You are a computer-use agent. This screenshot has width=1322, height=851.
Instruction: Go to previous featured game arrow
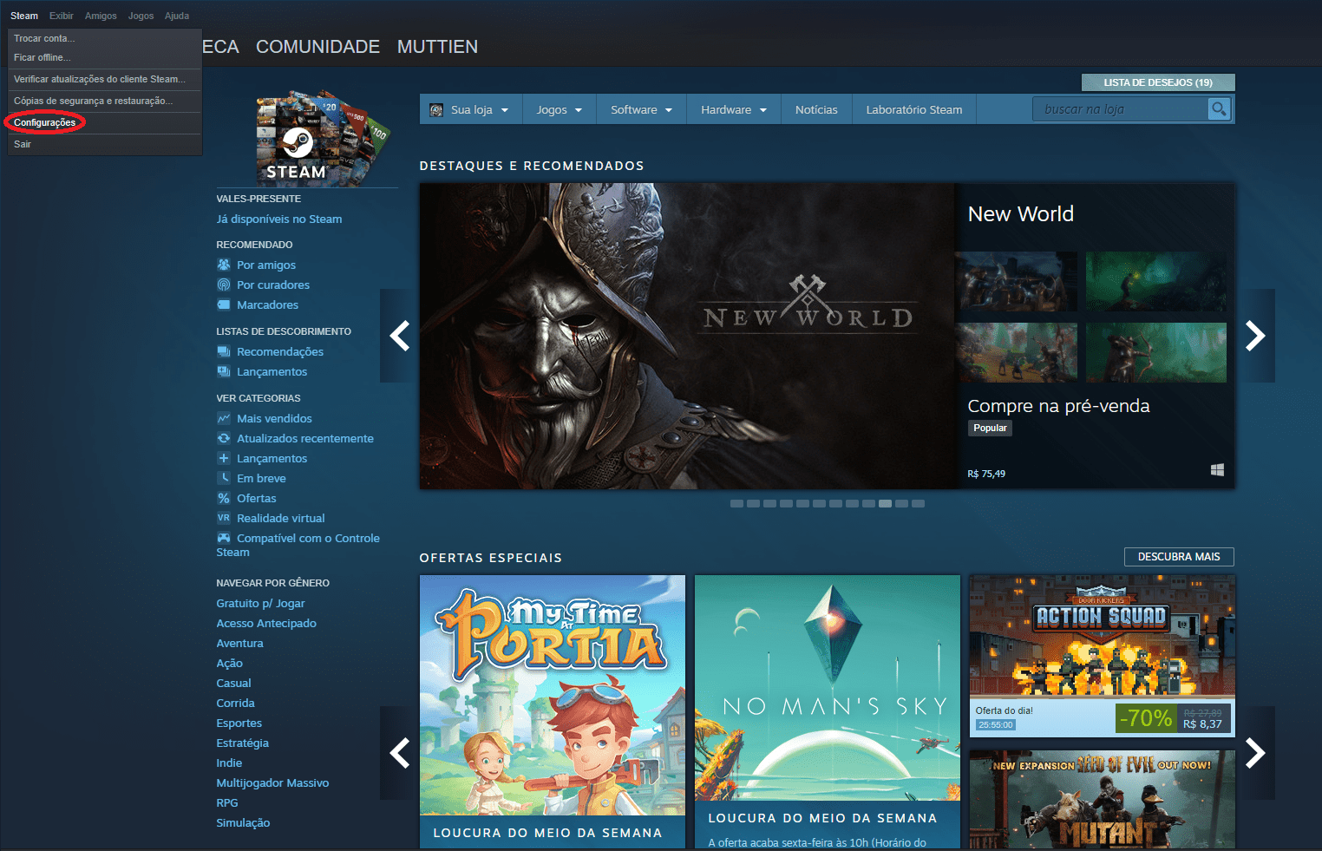click(399, 336)
